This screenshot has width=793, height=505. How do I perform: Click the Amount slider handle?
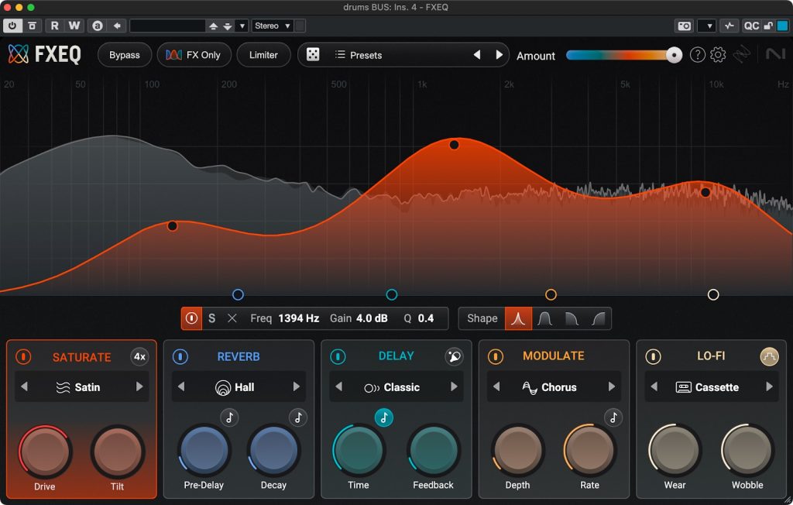tap(674, 55)
